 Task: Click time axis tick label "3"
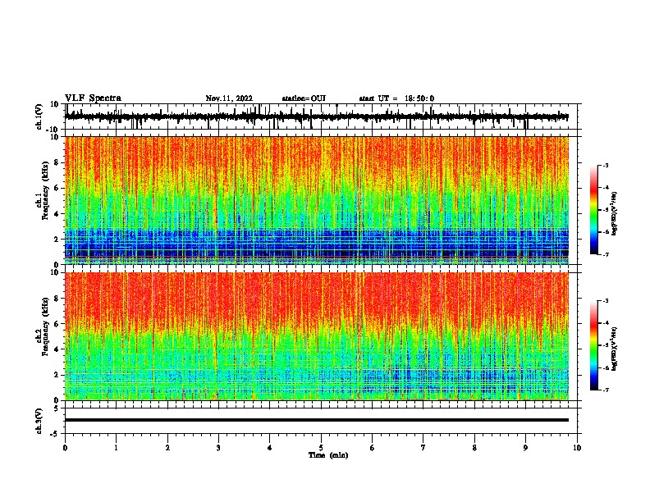click(218, 448)
